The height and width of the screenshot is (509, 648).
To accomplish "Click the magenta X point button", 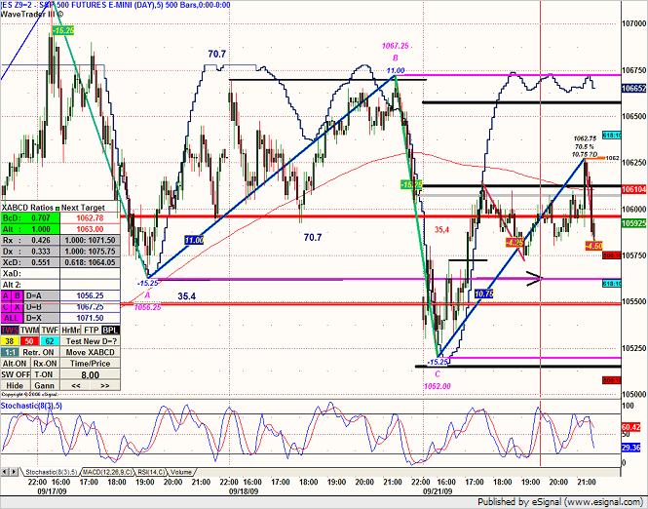I will click(18, 307).
